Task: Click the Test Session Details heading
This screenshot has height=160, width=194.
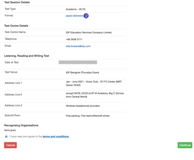Action: (17, 2)
